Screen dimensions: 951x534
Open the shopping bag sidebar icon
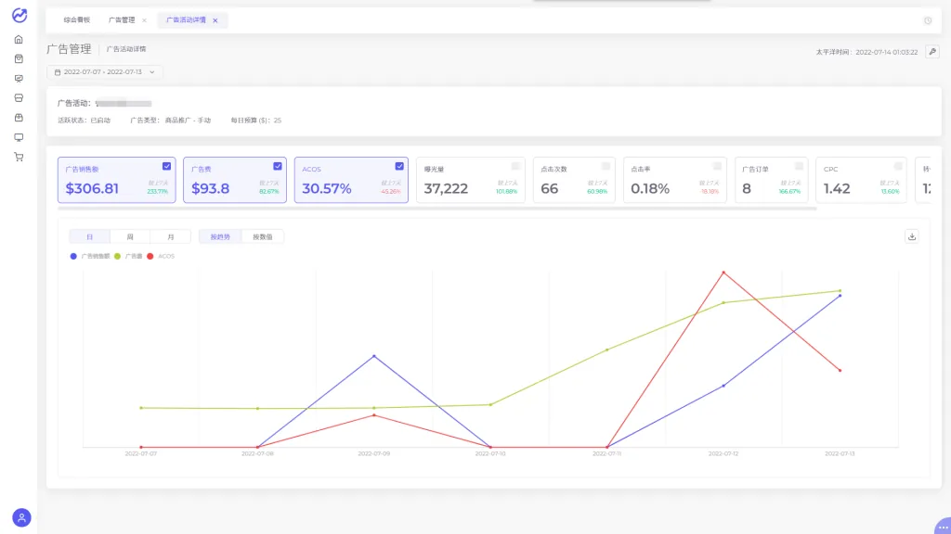(x=19, y=58)
